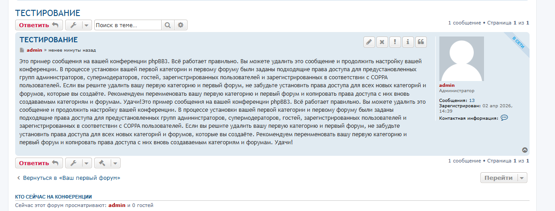Click the magnifier search icon
The width and height of the screenshot is (555, 211).
(167, 25)
